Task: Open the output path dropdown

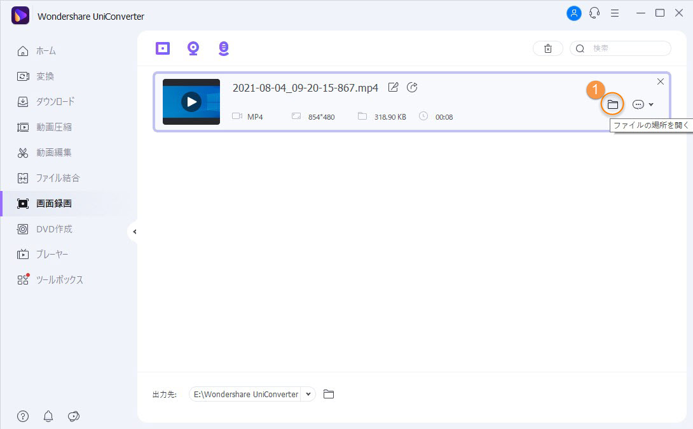Action: coord(308,394)
